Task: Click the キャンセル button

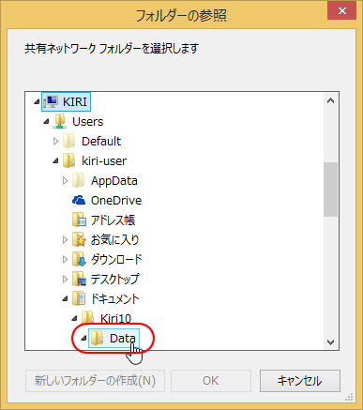Action: click(x=300, y=381)
